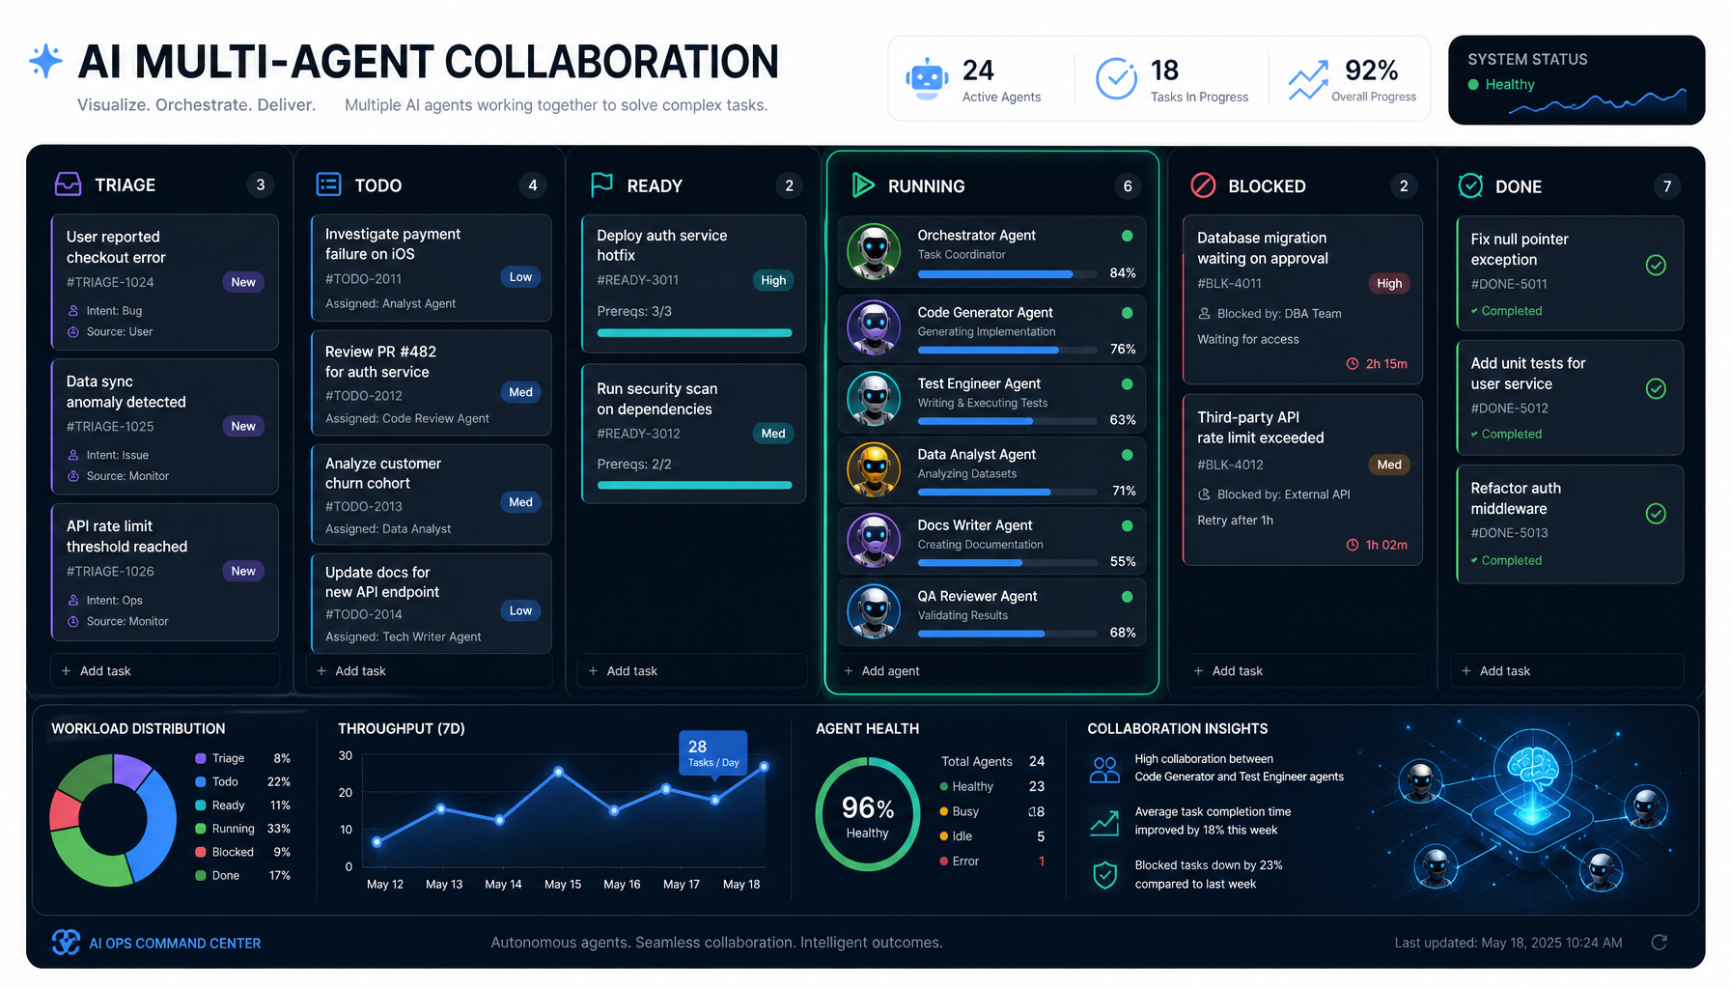The height and width of the screenshot is (989, 1730).
Task: Click the Overall Progress trend arrow icon
Action: [x=1308, y=81]
